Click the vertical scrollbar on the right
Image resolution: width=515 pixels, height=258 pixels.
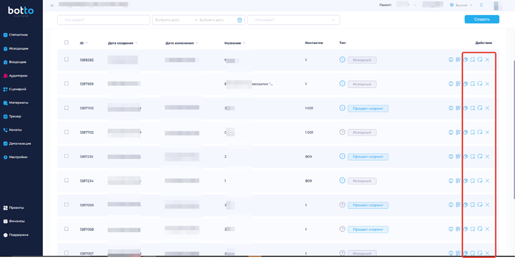coord(513,110)
